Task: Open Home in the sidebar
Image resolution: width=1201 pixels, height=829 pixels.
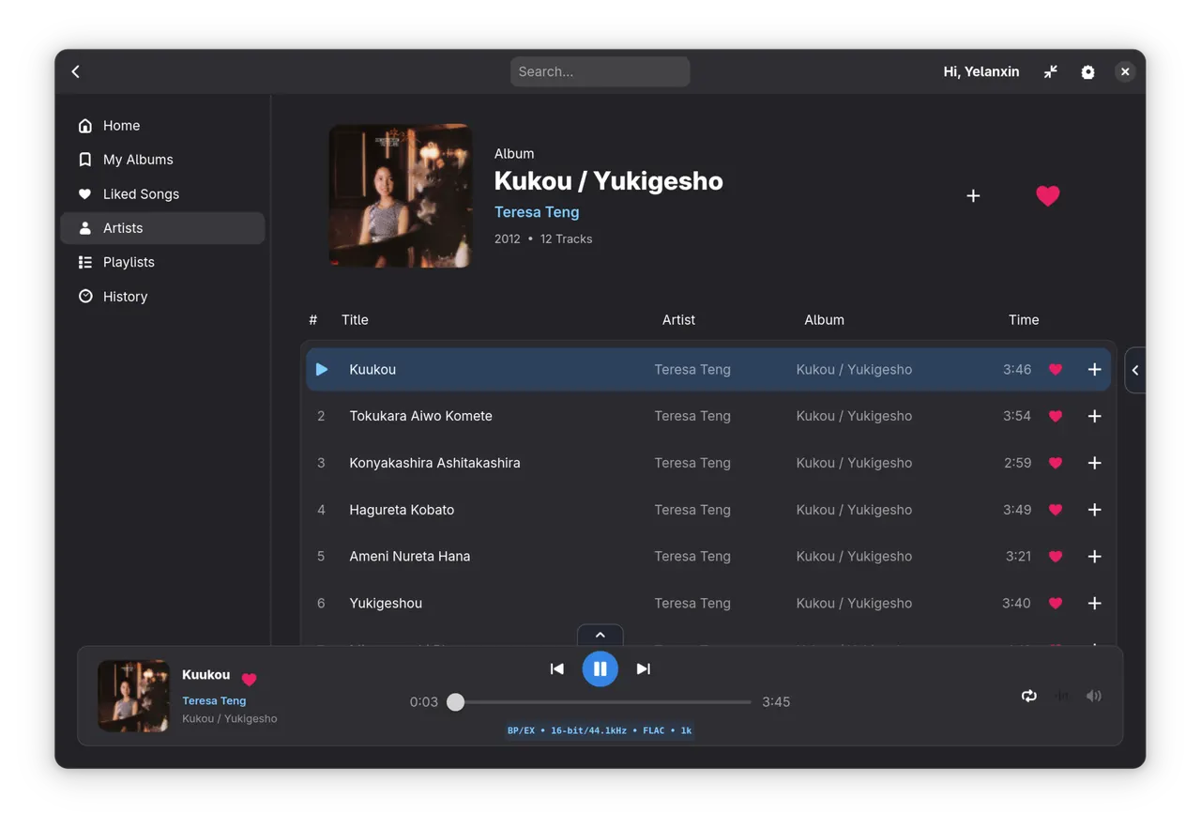Action: point(162,126)
